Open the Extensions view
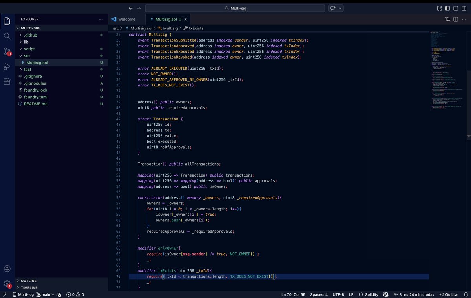 (7, 81)
